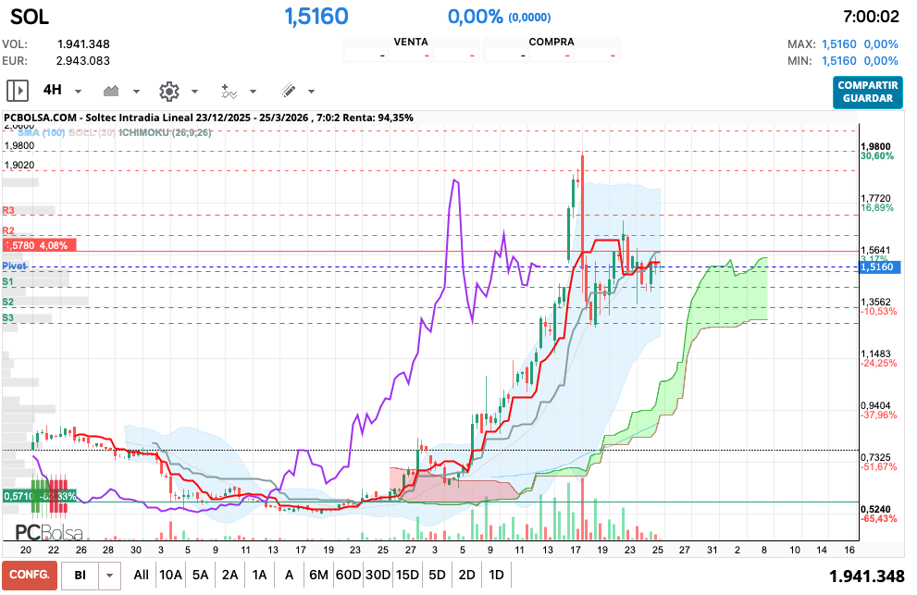Expand the settings gear dropdown arrow

pos(194,92)
